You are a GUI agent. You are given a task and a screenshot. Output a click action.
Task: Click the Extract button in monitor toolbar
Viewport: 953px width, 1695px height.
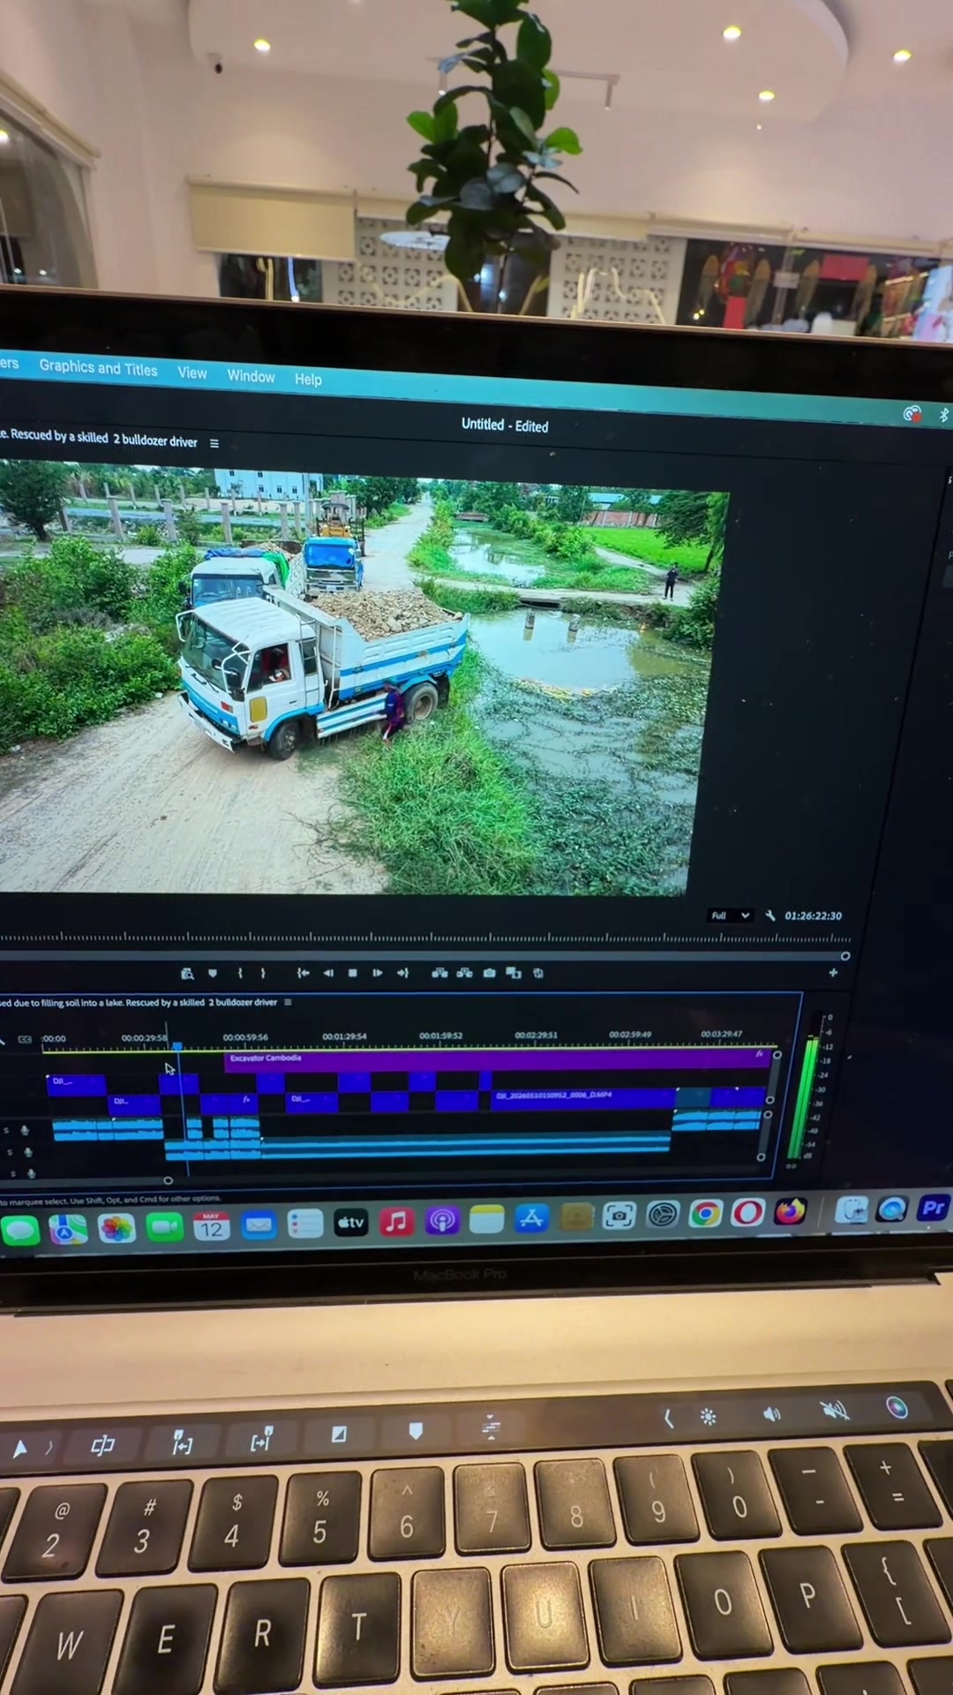click(464, 973)
